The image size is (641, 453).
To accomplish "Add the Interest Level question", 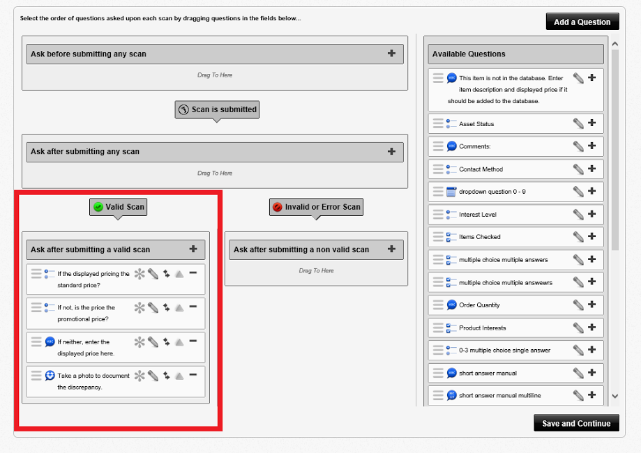I will coord(591,214).
